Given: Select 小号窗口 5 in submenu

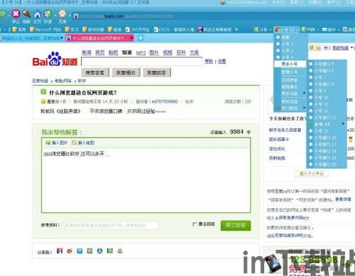Looking at the screenshot, I should [x=327, y=64].
